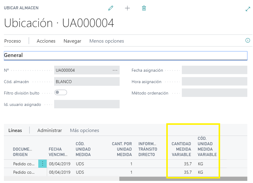Viewport: 253px width, 183px height.
Task: Click second row's 08/04/2019 date cell
Action: tap(60, 172)
